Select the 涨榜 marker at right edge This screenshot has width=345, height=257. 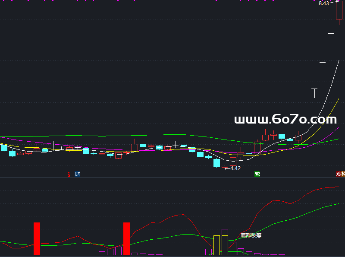(340, 174)
